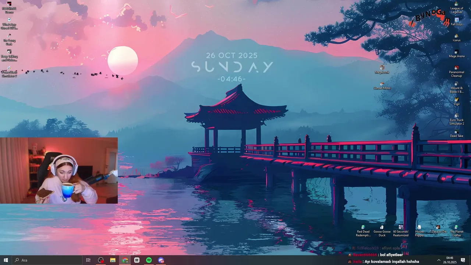The height and width of the screenshot is (265, 471).
Task: Open File Explorer from the taskbar
Action: 113,260
